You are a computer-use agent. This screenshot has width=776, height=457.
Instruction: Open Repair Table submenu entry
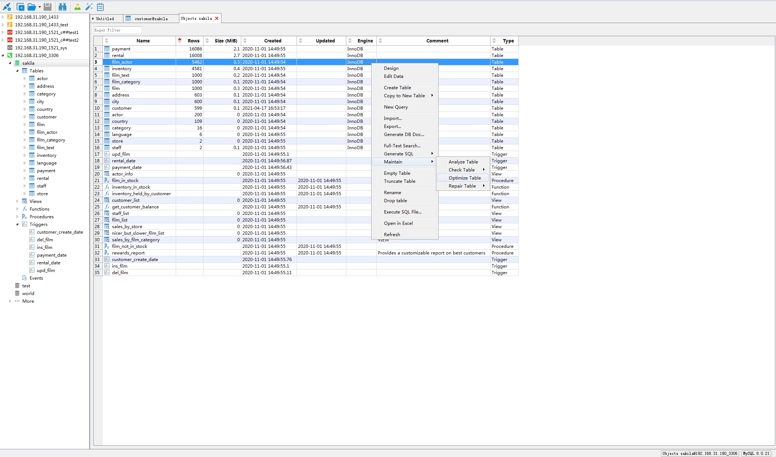(462, 186)
